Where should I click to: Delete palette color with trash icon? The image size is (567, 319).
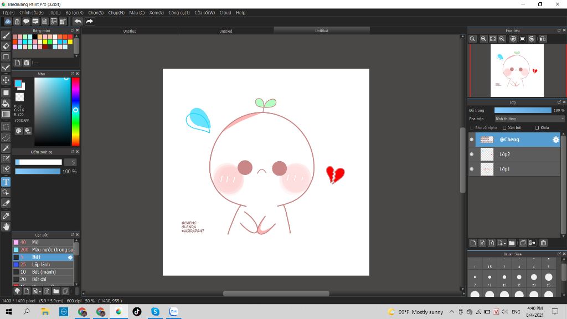pos(27,63)
